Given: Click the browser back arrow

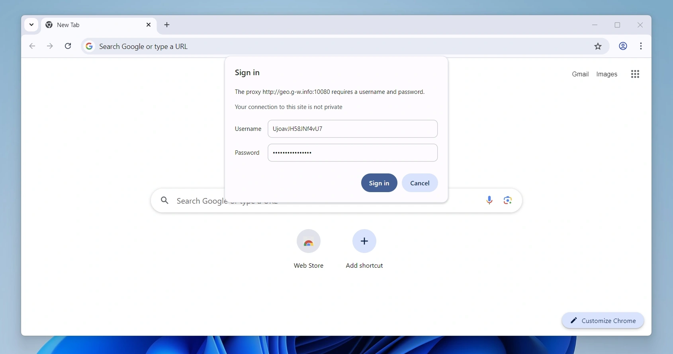Looking at the screenshot, I should [32, 47].
